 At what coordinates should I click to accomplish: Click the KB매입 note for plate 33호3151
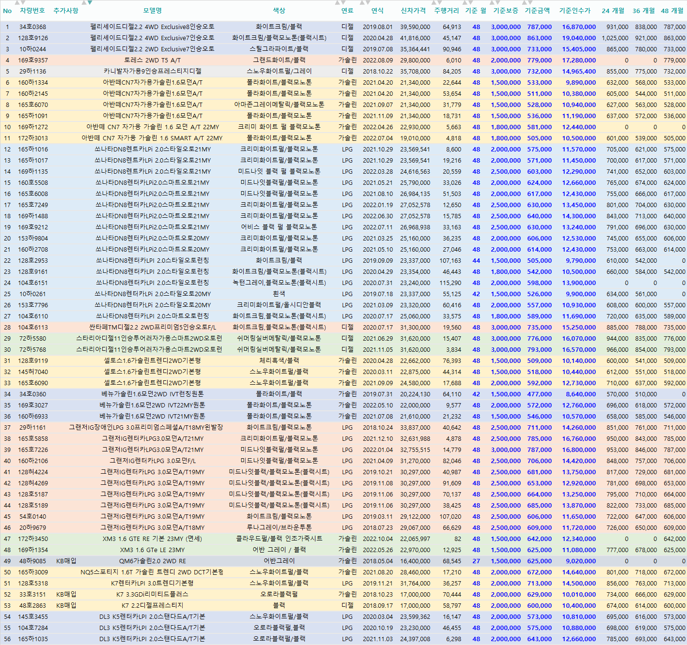point(66,595)
